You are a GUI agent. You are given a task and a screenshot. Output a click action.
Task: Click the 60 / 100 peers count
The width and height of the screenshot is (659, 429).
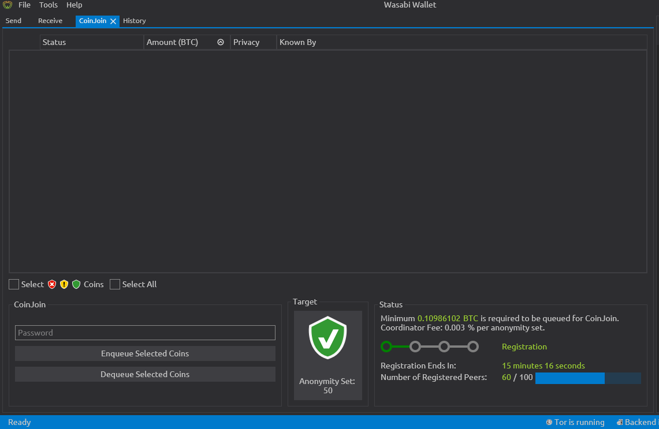pyautogui.click(x=517, y=377)
